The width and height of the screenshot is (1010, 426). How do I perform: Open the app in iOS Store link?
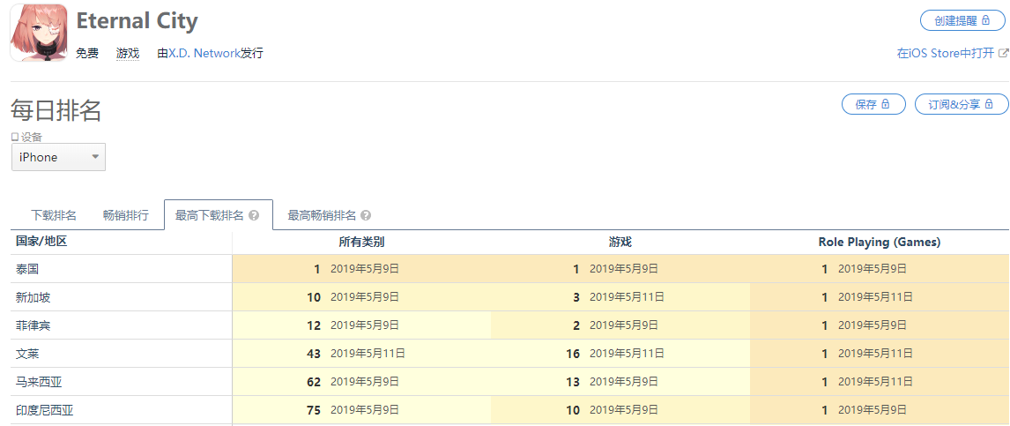945,53
